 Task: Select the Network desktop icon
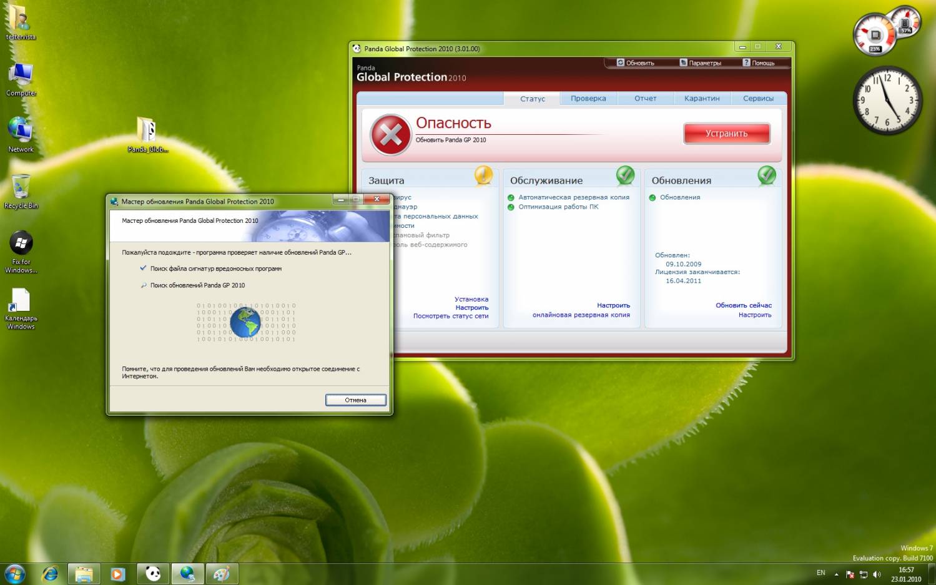click(21, 134)
